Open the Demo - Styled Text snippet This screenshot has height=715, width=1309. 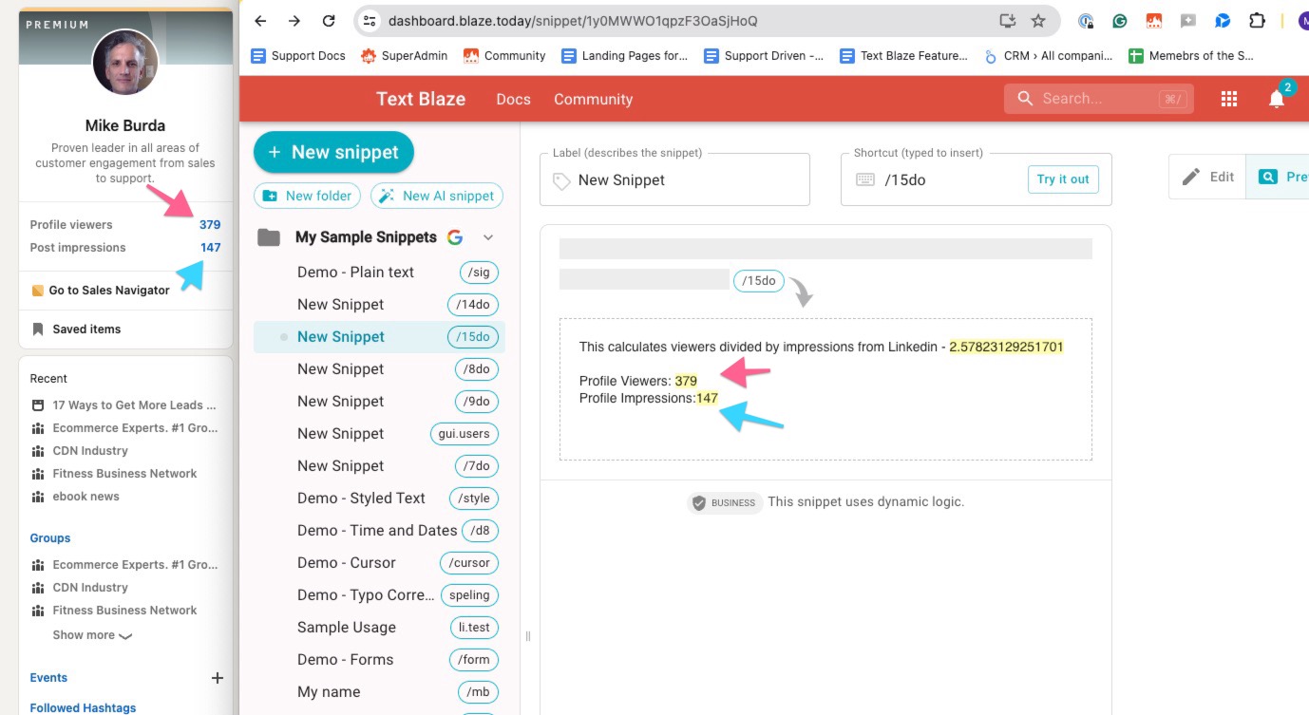[379, 499]
